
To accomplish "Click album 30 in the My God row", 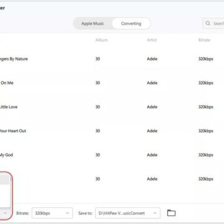I will [x=98, y=155].
